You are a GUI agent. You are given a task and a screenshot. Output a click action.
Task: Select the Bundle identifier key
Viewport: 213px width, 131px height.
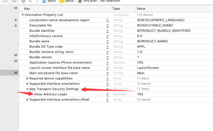(42, 31)
